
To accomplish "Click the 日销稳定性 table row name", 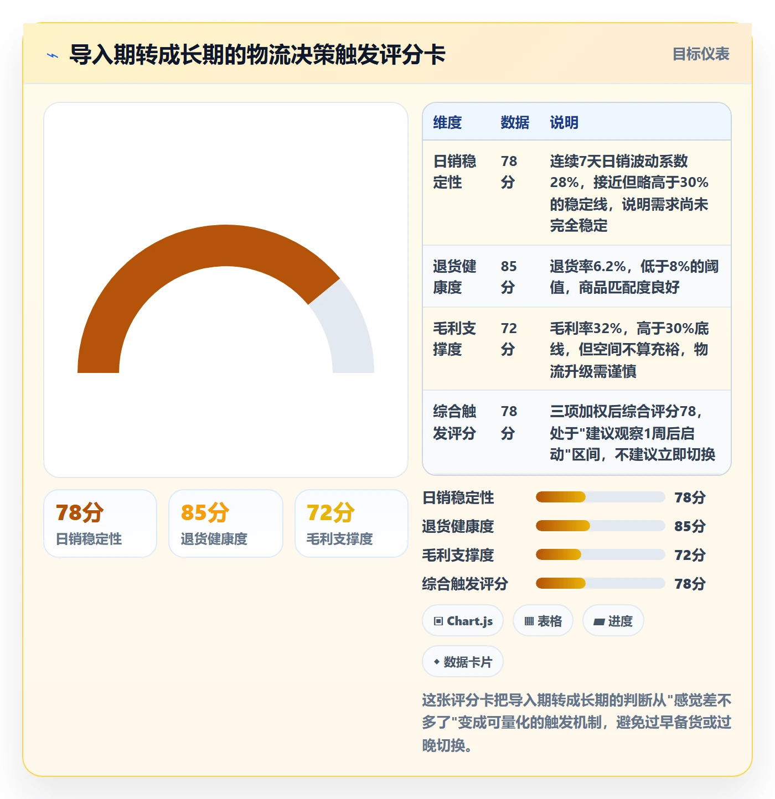I will 454,172.
